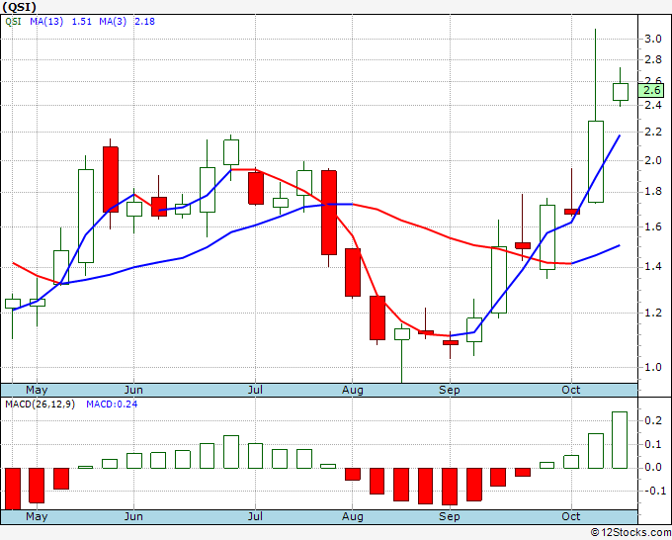The height and width of the screenshot is (540, 672).
Task: Select Sep below the MACD panel
Action: (450, 516)
